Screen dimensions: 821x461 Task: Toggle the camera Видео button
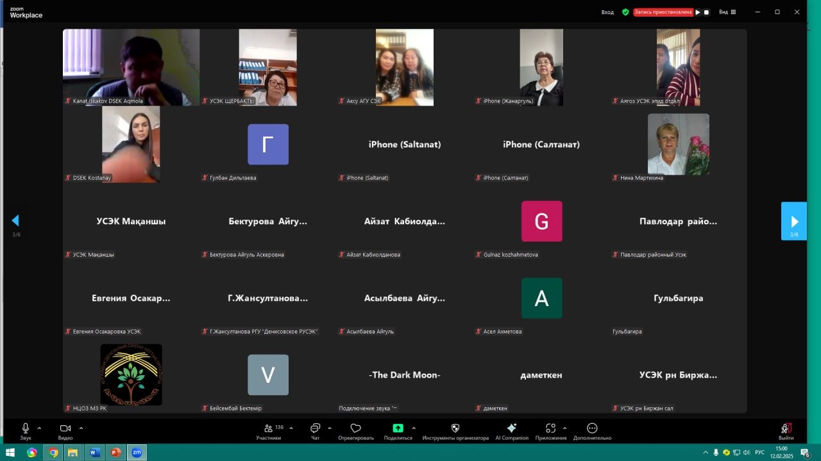point(65,430)
